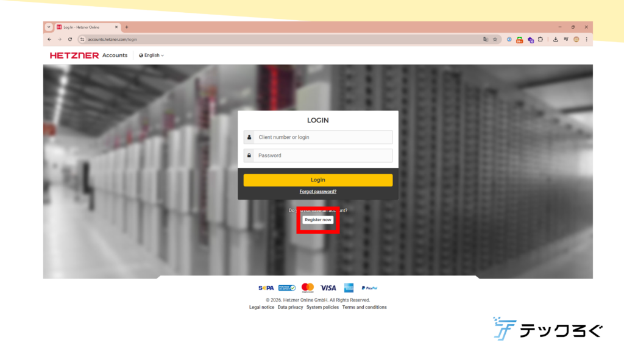The height and width of the screenshot is (351, 624).
Task: Open the Forgot password? link
Action: click(317, 191)
